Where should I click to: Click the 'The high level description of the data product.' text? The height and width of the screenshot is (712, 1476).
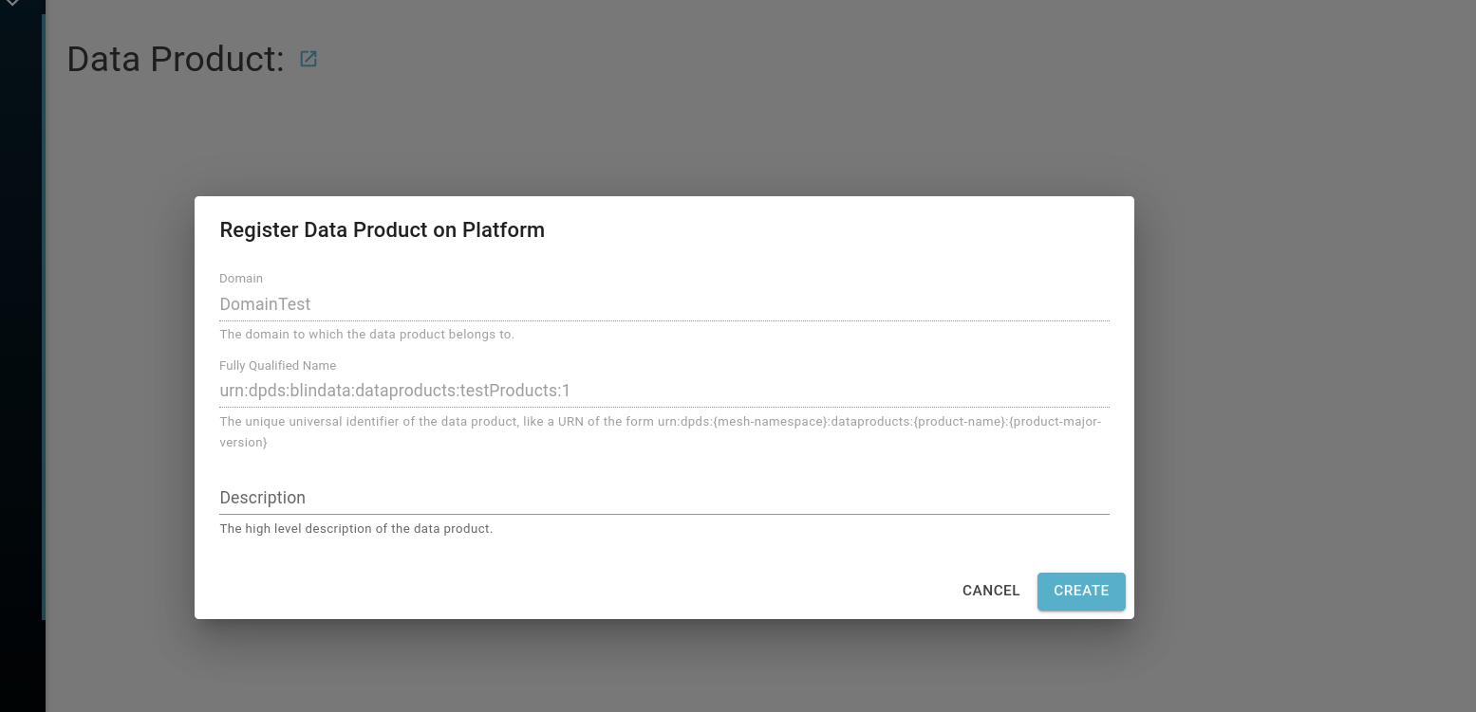pyautogui.click(x=356, y=529)
